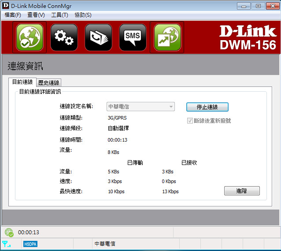The width and height of the screenshot is (281, 251).
Task: Expand the 連線設定名稱 dropdown showing 中華電信
Action: tap(140, 107)
